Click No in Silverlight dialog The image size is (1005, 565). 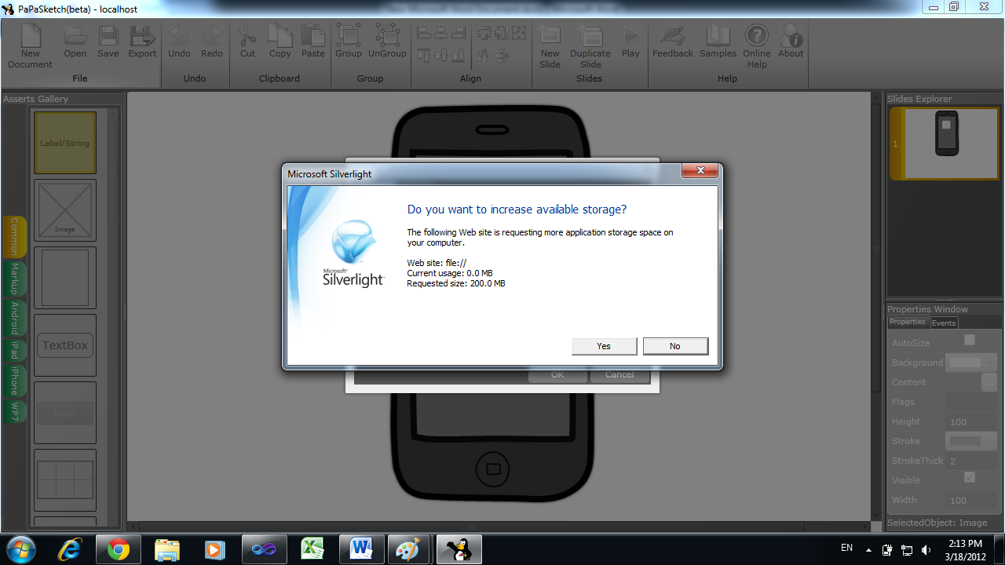tap(675, 346)
